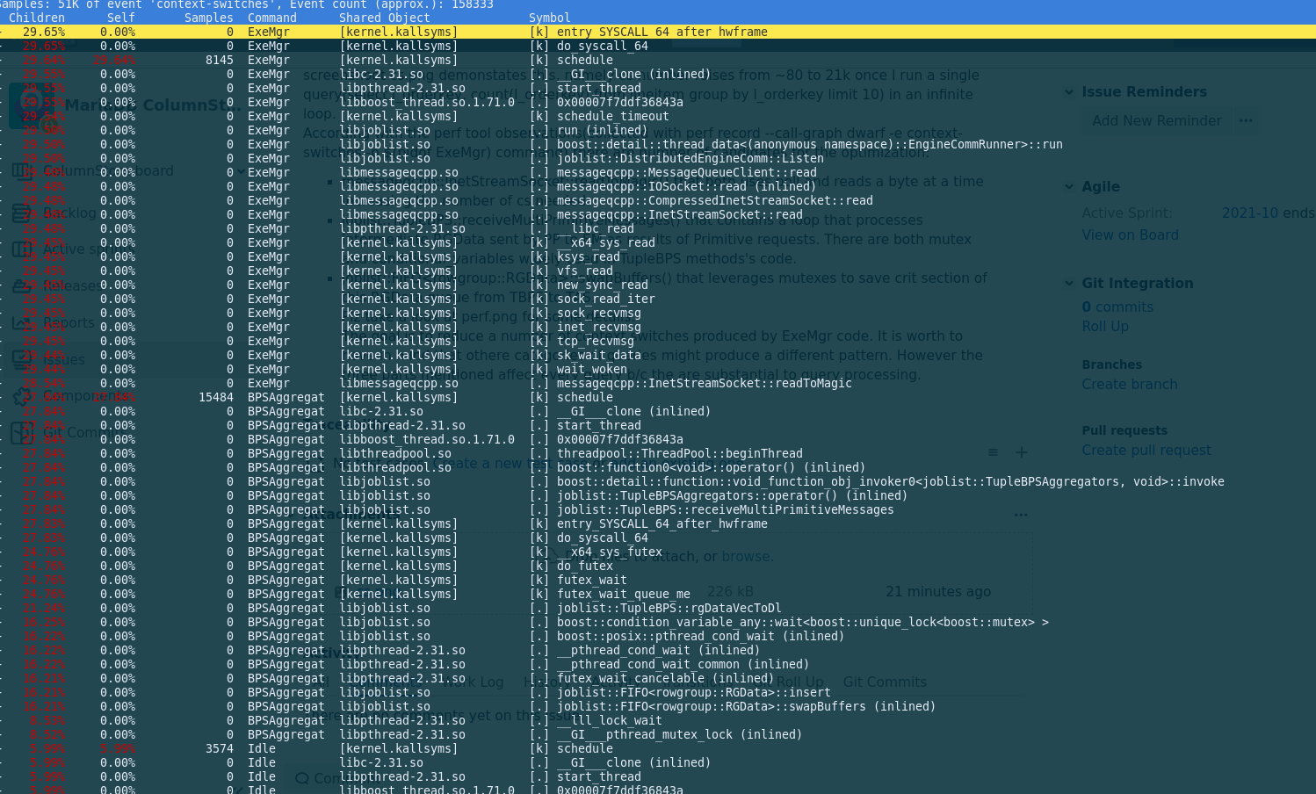The image size is (1316, 794).
Task: Collapse the Issue Reminders section
Action: [x=1069, y=92]
